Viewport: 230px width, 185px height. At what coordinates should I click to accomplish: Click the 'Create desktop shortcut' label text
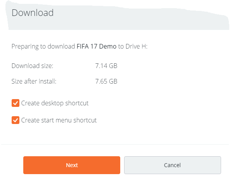point(55,103)
